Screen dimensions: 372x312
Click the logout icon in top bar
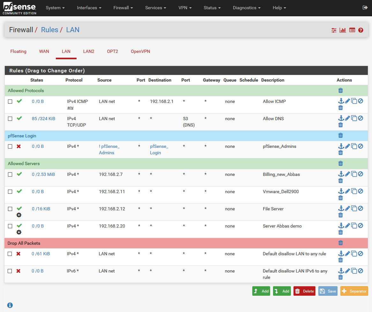tap(365, 8)
